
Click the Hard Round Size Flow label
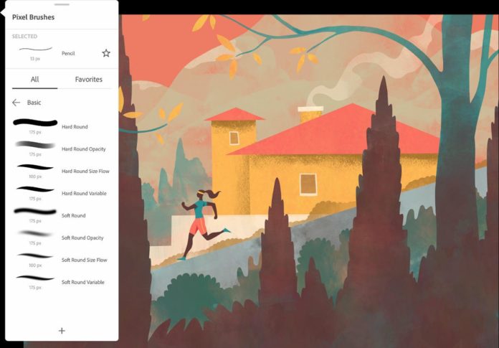pos(85,171)
